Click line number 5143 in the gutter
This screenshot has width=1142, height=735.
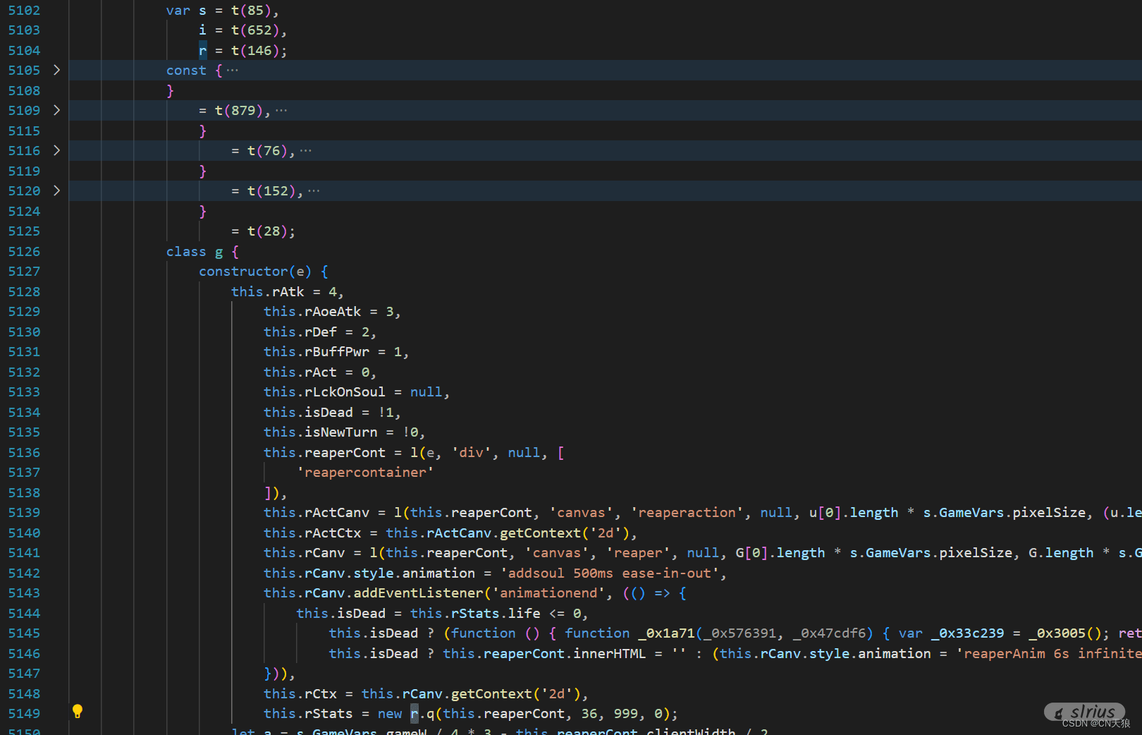(x=24, y=593)
